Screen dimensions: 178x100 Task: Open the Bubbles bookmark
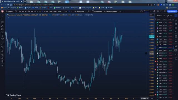pyautogui.click(x=20, y=8)
